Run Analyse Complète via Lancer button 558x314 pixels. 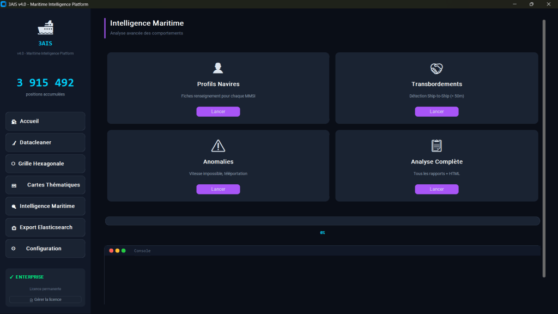point(436,189)
